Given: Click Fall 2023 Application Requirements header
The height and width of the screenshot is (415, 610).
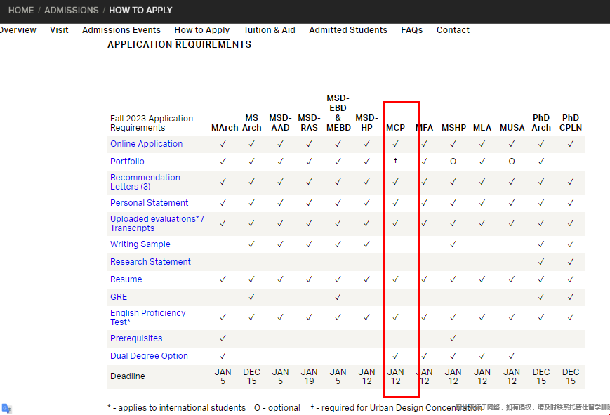Looking at the screenshot, I should [x=152, y=123].
